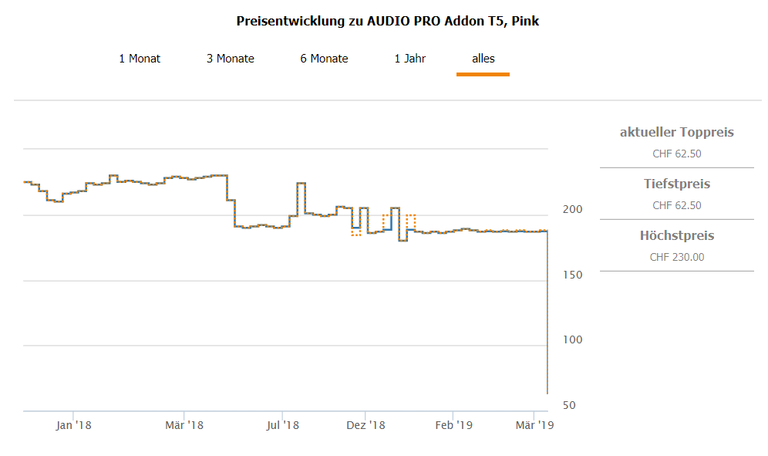Click the Feb '19 axis label
Viewport: 768px width, 456px height.
tap(453, 425)
